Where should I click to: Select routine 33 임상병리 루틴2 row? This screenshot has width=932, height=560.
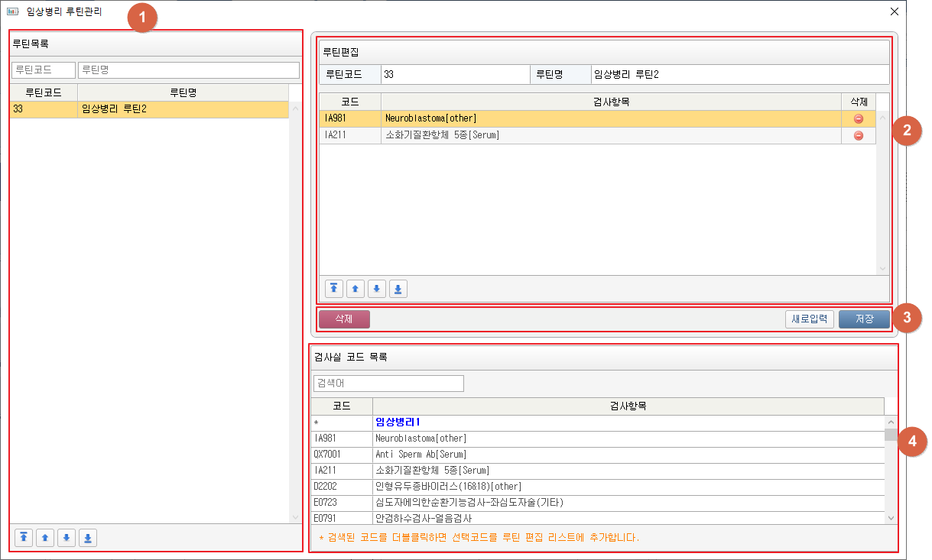(149, 109)
